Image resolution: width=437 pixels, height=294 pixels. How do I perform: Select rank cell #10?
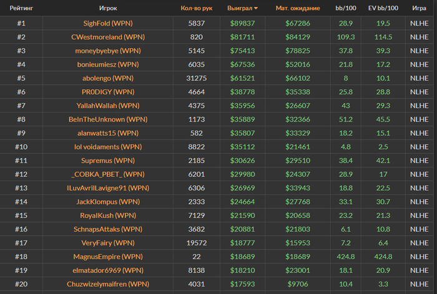pyautogui.click(x=21, y=146)
